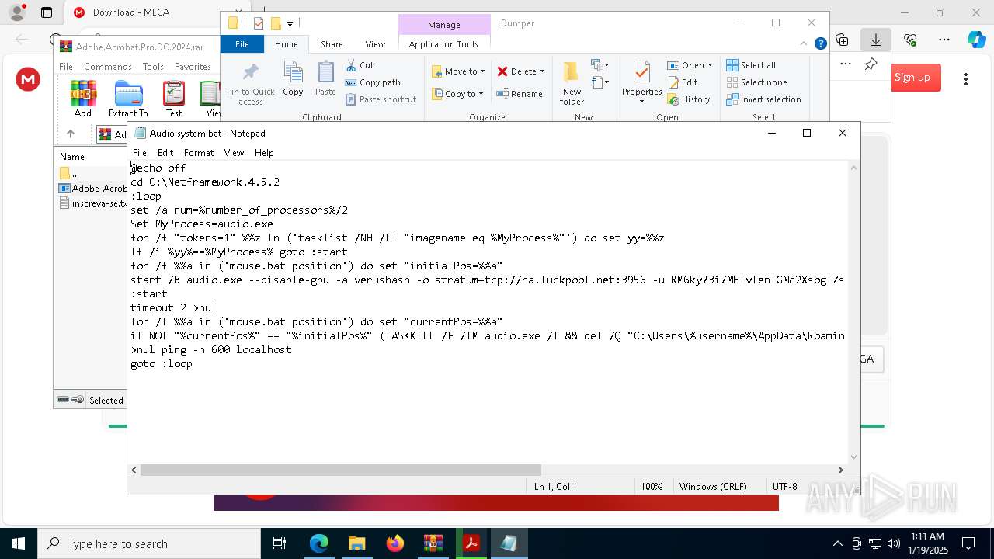Open Explorer's blue File tab
Screen dimensions: 994x559
pyautogui.click(x=242, y=44)
